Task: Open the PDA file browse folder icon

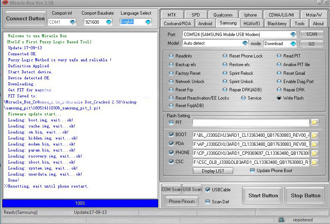Action: 314,144
